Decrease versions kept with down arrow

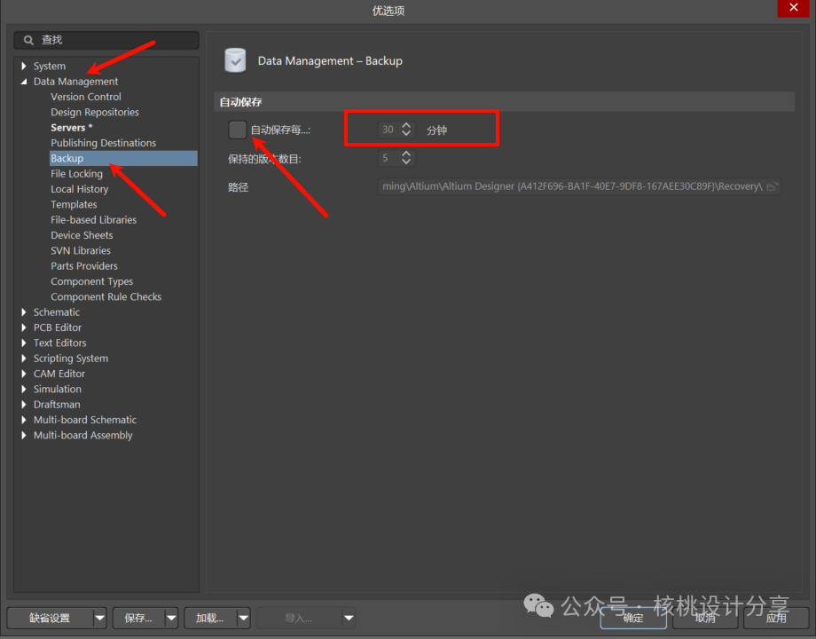click(406, 162)
